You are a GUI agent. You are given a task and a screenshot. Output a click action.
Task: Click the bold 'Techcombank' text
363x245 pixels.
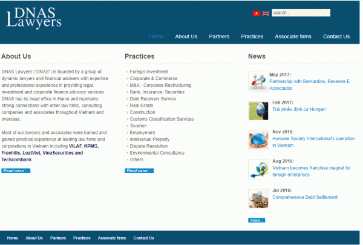[x=16, y=159]
